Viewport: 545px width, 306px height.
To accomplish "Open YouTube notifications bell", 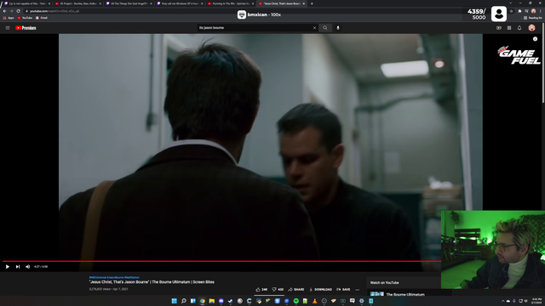I will point(519,28).
